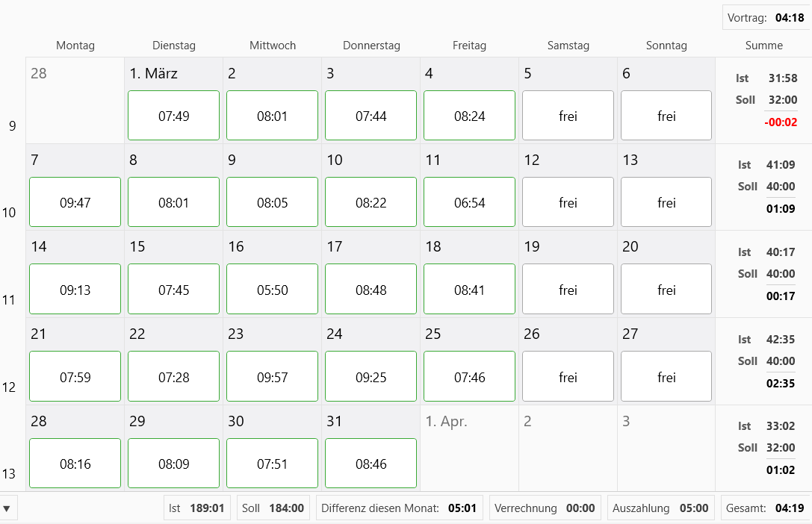Image resolution: width=812 pixels, height=524 pixels.
Task: Click the Verrechnung 00:00 field
Action: 545,508
